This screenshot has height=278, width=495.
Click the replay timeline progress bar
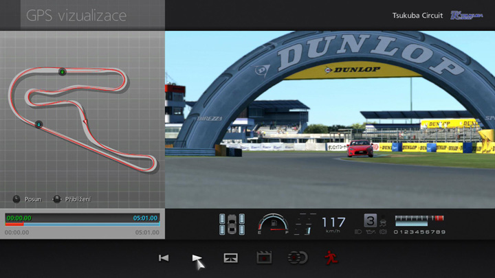pos(82,223)
